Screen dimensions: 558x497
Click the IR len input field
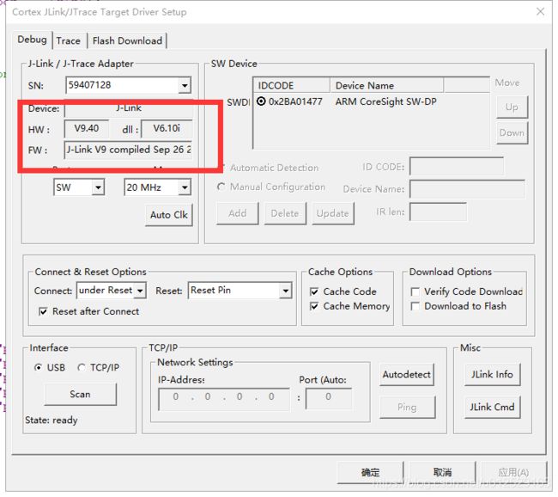pos(438,212)
